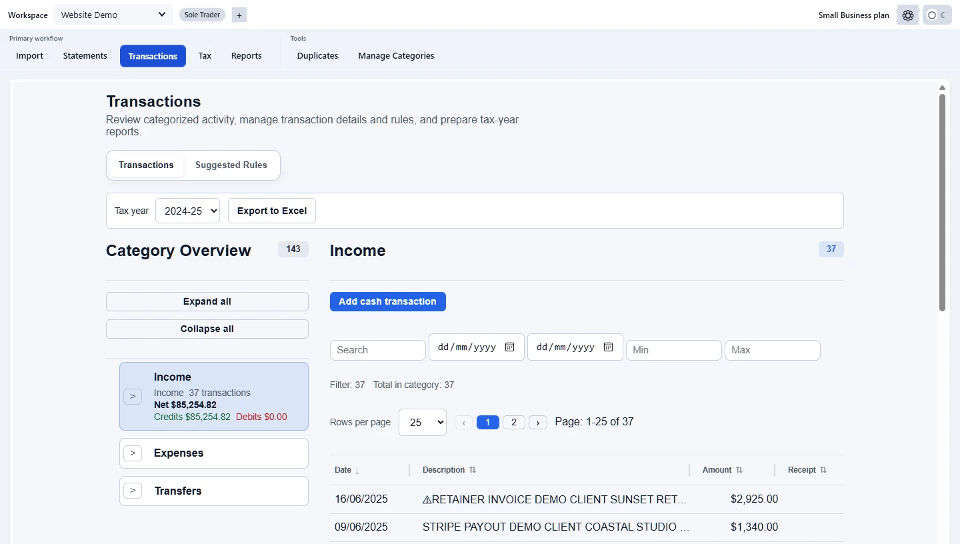Click scrollbar up arrow
The height and width of the screenshot is (544, 960).
[942, 87]
